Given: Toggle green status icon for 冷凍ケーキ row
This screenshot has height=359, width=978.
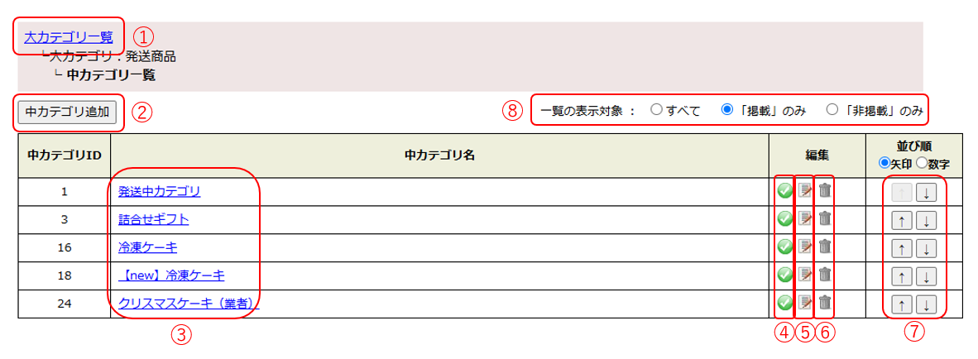Looking at the screenshot, I should (x=784, y=247).
